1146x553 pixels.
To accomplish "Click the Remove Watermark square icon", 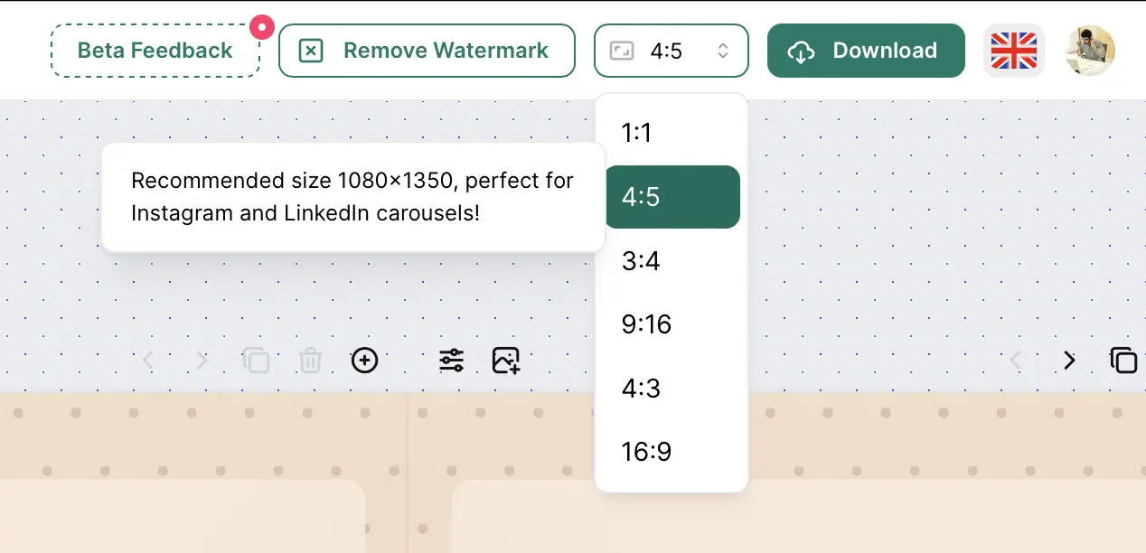I will point(310,51).
